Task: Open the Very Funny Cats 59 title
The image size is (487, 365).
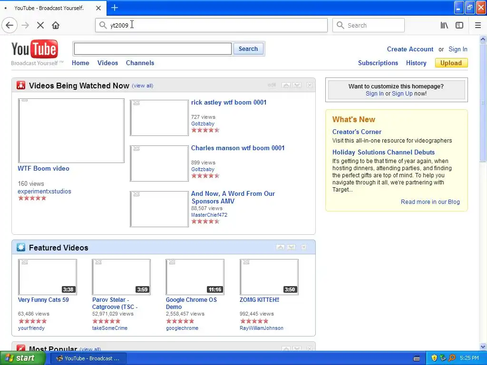Action: (43, 300)
